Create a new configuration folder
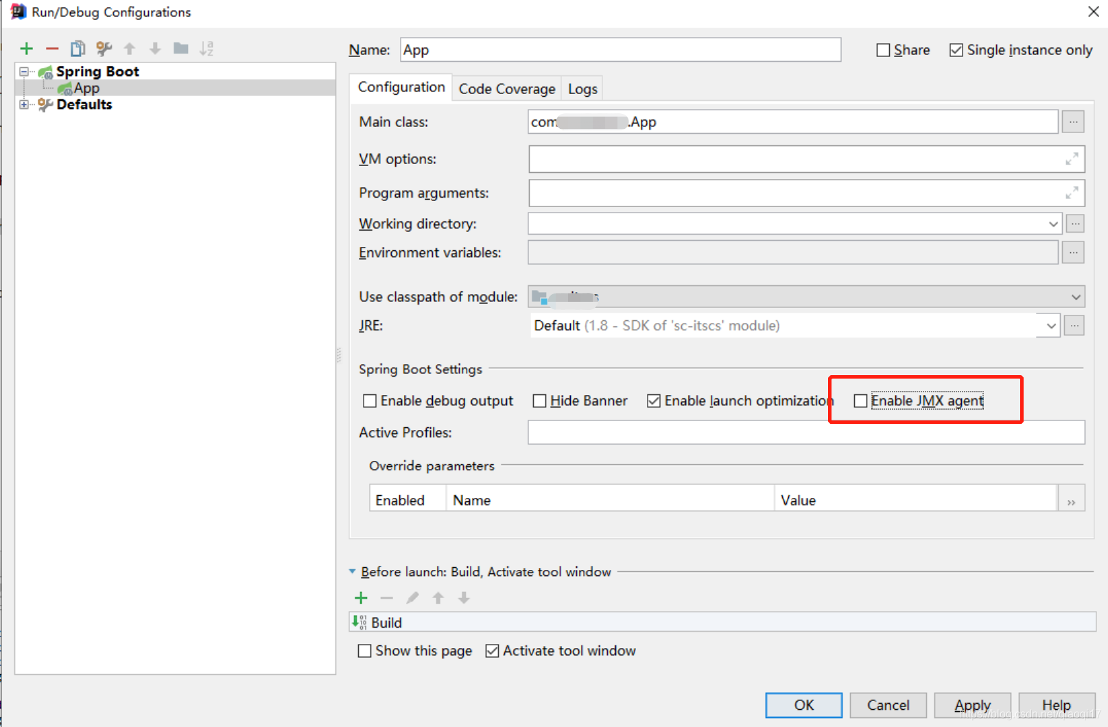Image resolution: width=1108 pixels, height=727 pixels. pyautogui.click(x=180, y=48)
